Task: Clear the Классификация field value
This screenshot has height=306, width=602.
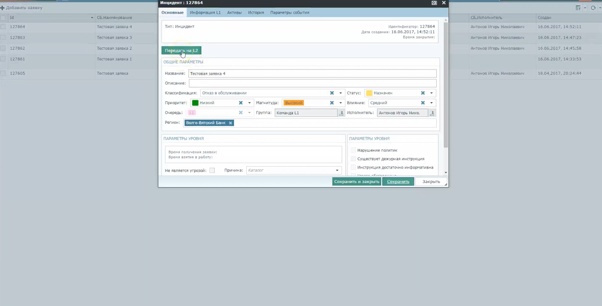Action: coord(332,93)
